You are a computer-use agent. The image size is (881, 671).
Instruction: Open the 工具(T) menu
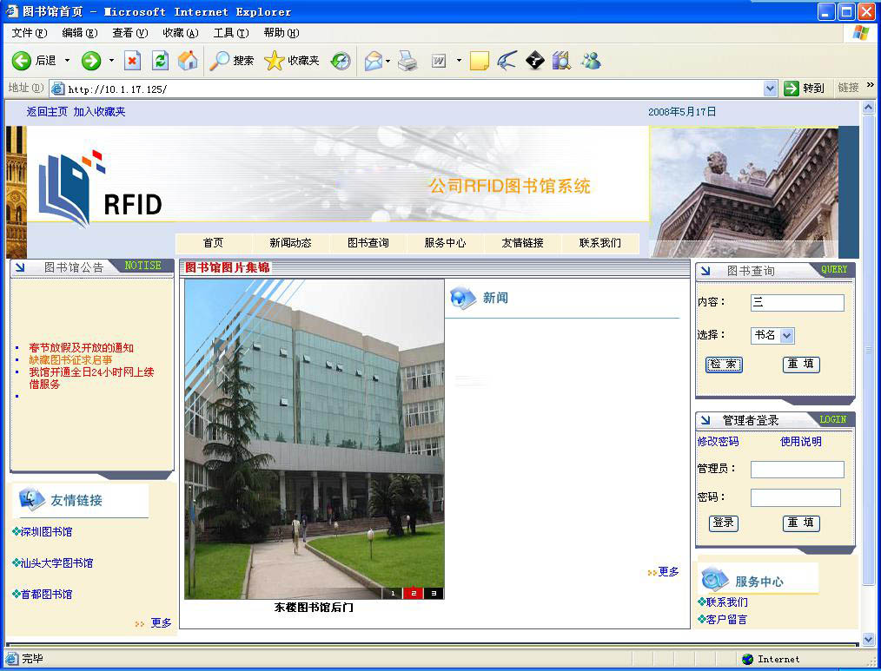tap(231, 33)
